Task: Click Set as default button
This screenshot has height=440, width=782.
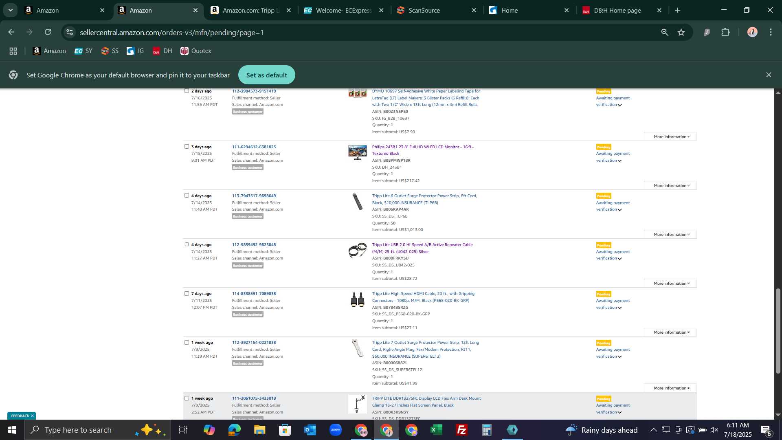Action: click(x=266, y=75)
